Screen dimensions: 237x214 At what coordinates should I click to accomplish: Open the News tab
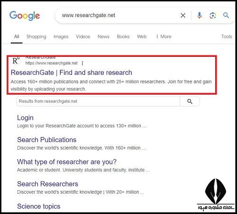[x=103, y=36]
